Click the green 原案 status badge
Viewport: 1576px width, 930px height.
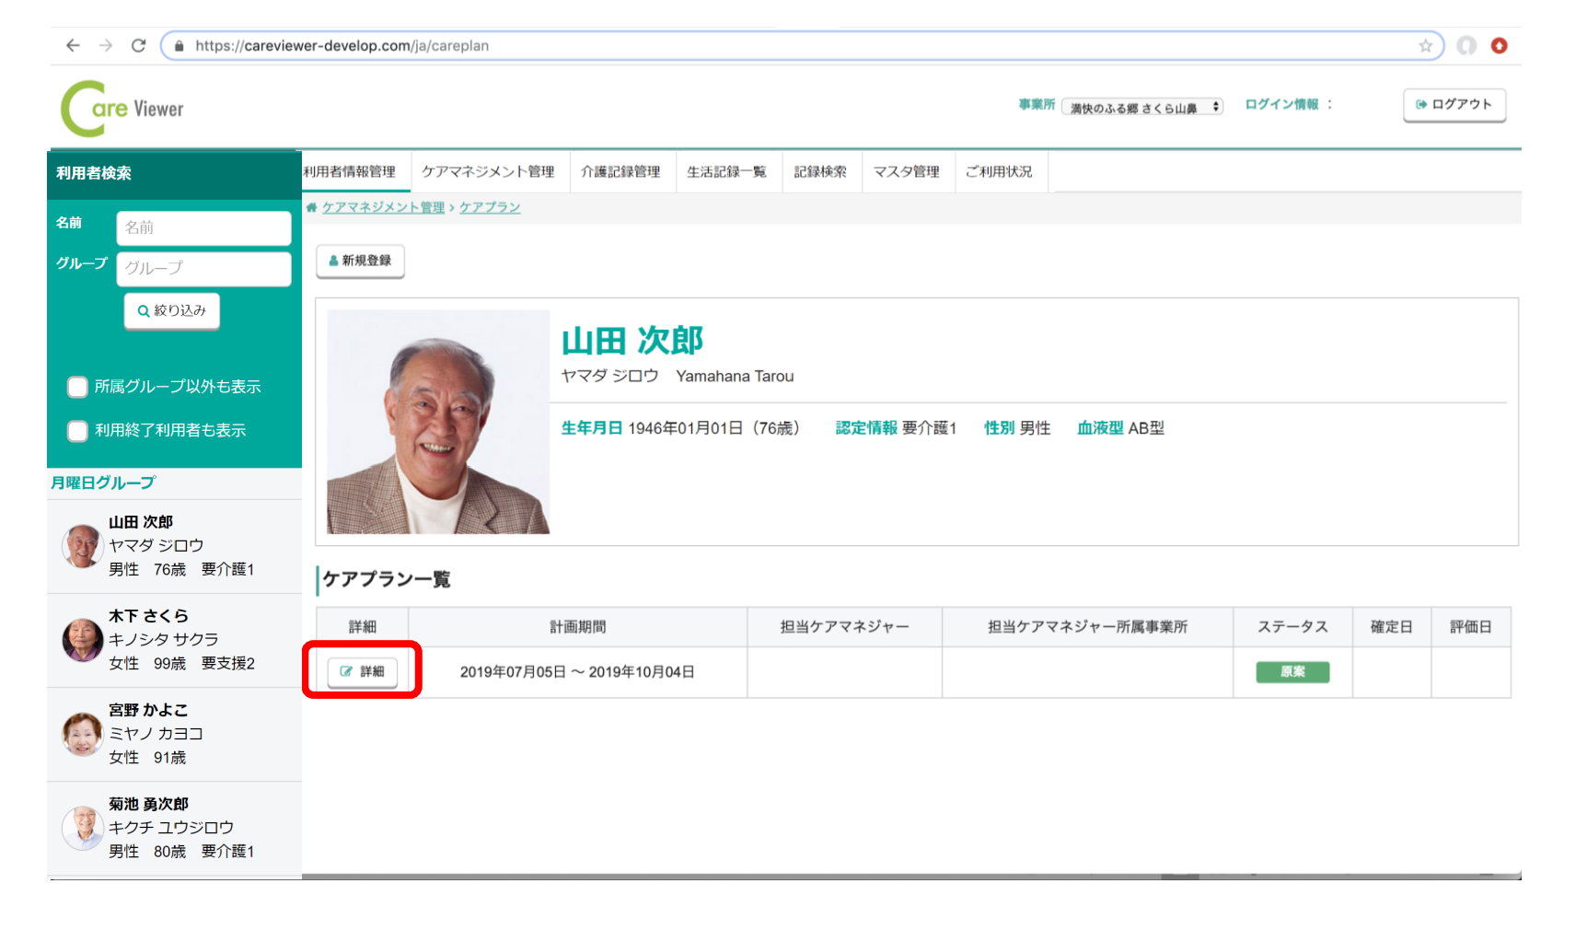tap(1292, 672)
